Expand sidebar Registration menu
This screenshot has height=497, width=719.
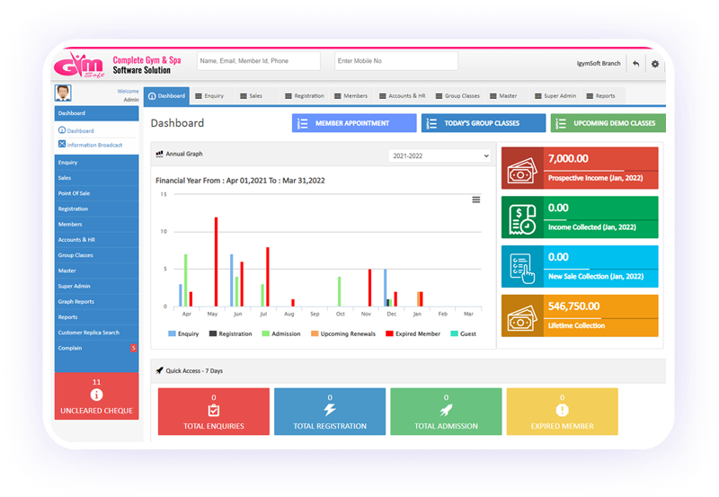pos(96,209)
